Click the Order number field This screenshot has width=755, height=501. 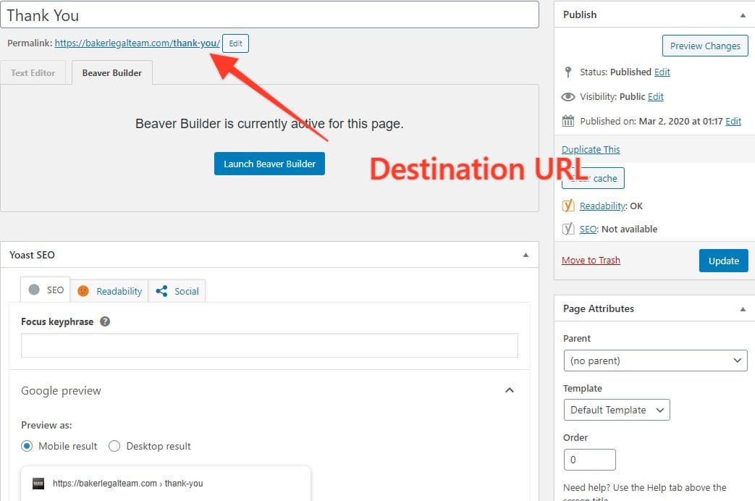tap(589, 460)
